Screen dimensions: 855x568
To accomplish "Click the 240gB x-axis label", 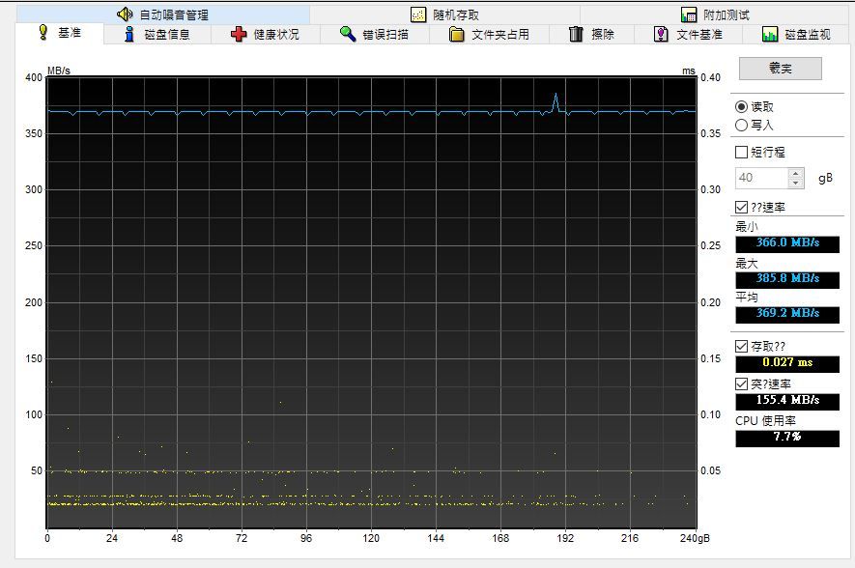I will 695,539.
